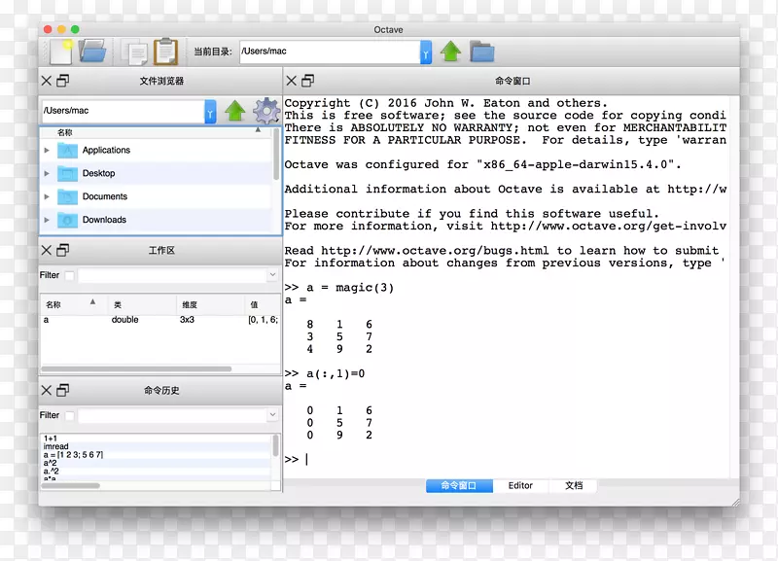Close the command history panel
Image resolution: width=778 pixels, height=561 pixels.
tap(46, 391)
